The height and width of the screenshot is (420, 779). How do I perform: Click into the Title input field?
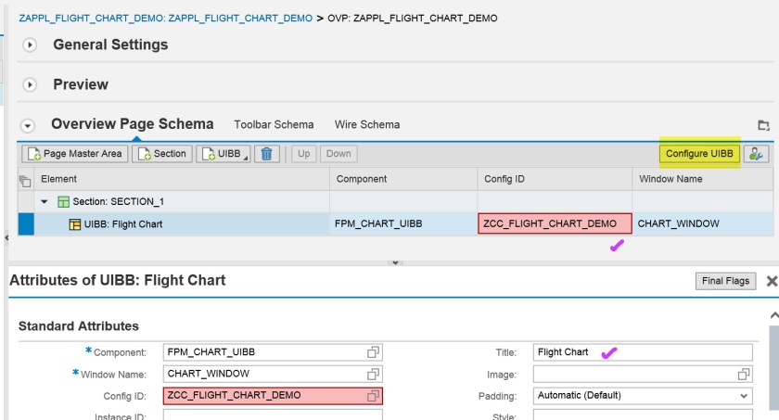644,352
